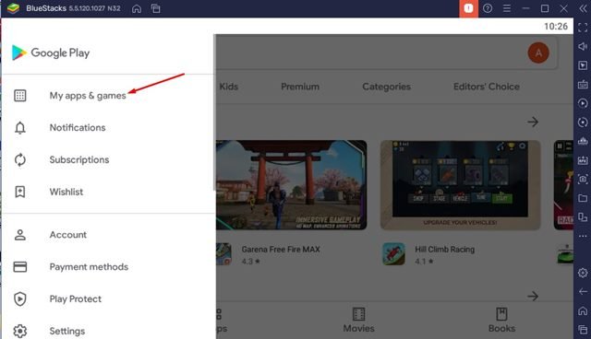Open the Garena Free Fire MAX banner image
The width and height of the screenshot is (591, 339).
291,185
